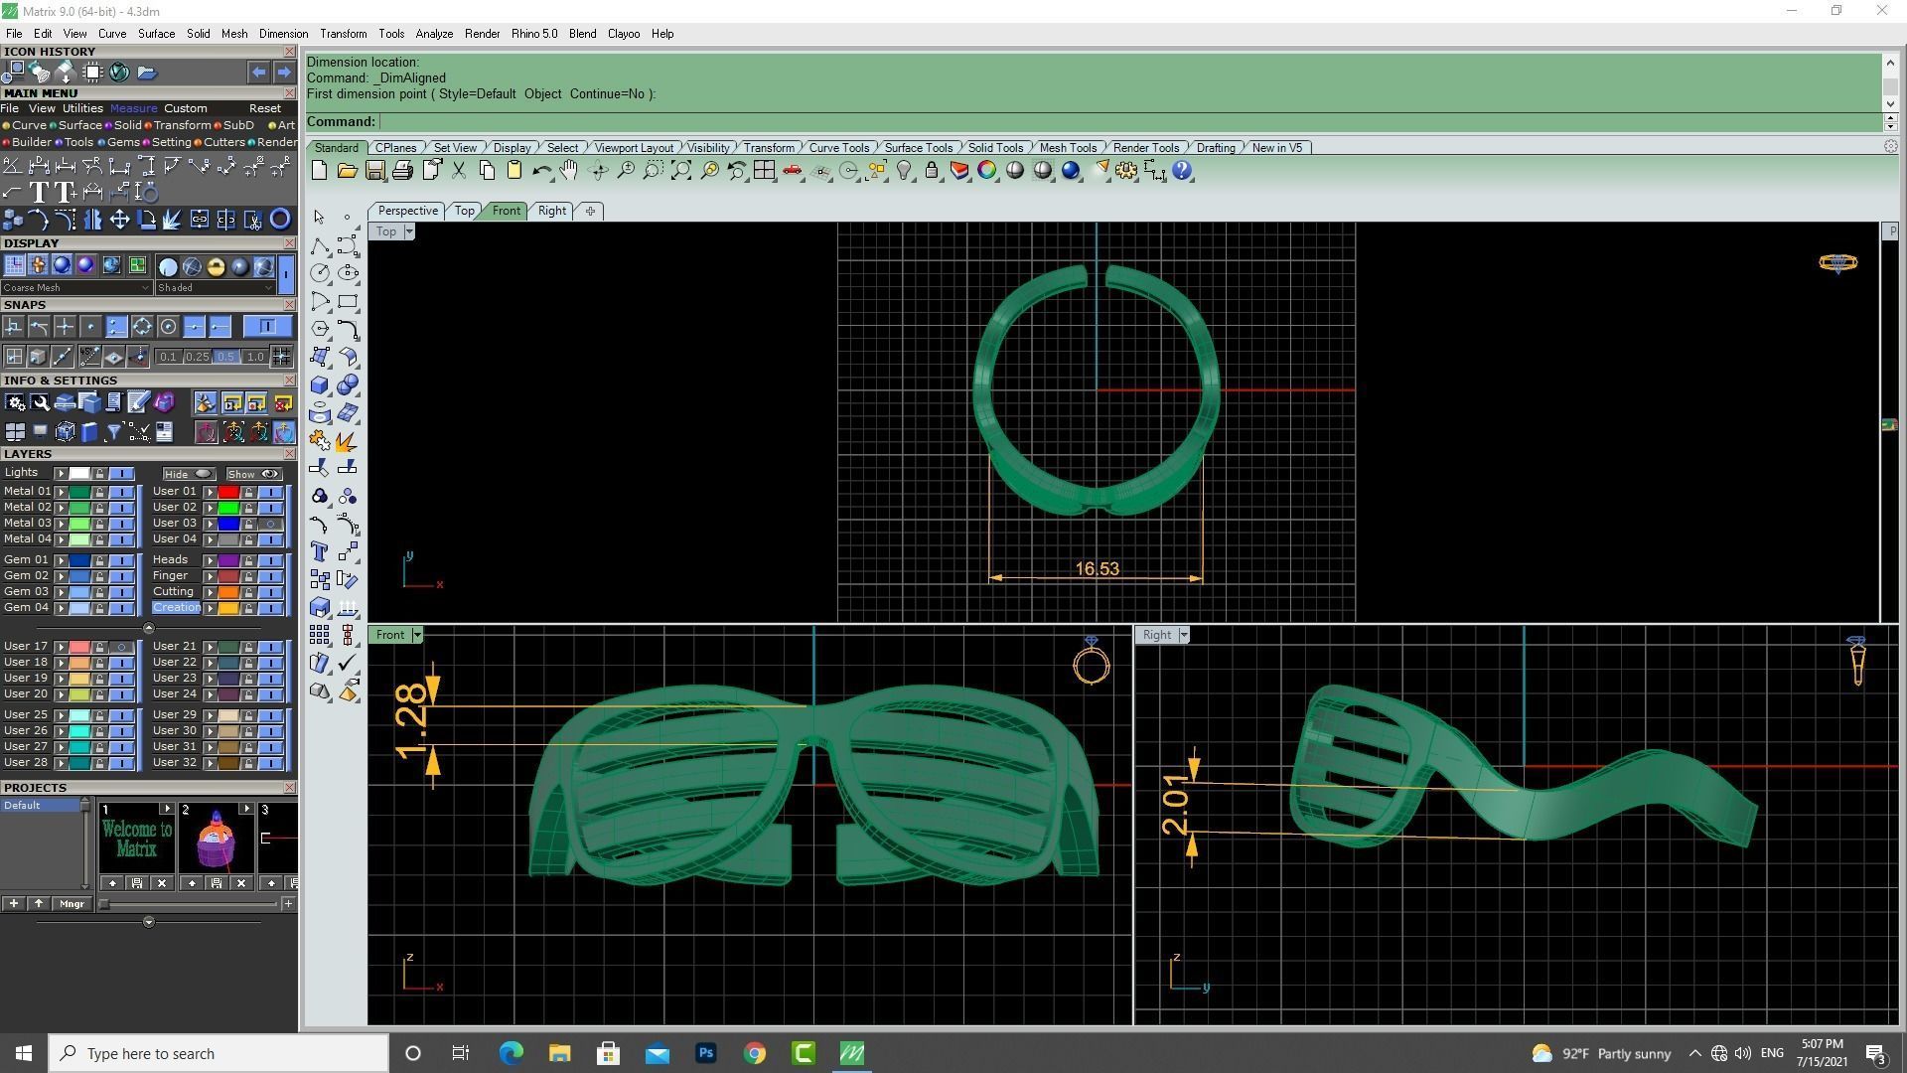
Task: Collapse layers section with the round arrow
Action: click(149, 628)
